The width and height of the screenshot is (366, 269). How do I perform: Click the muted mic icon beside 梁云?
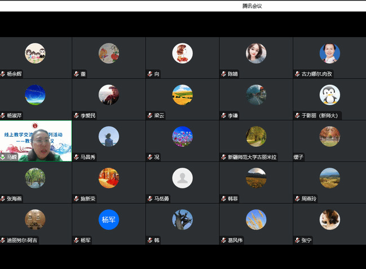pyautogui.click(x=150, y=115)
